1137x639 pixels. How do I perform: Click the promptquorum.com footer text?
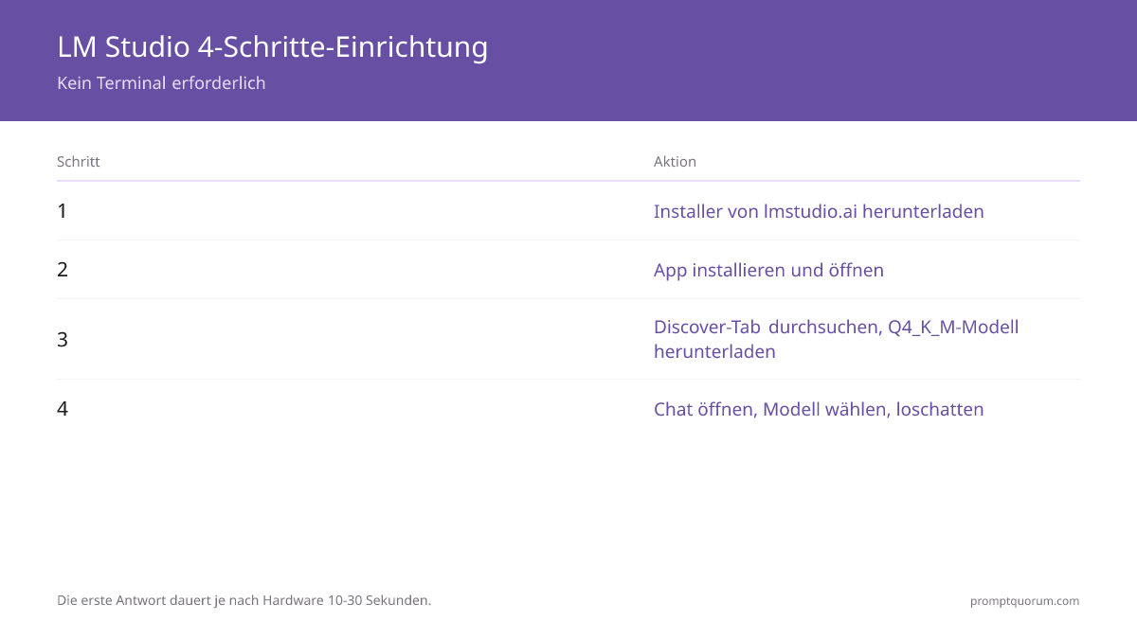(x=1025, y=601)
